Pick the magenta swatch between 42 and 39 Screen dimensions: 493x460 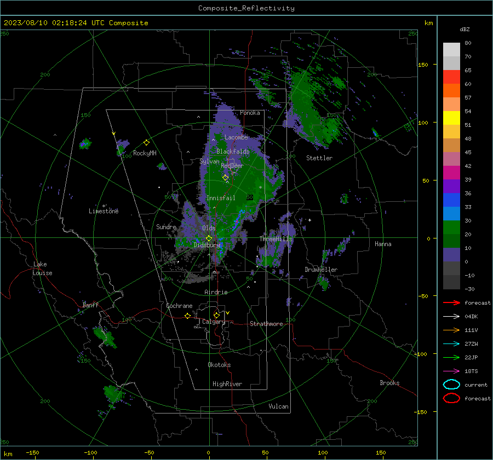pyautogui.click(x=451, y=173)
